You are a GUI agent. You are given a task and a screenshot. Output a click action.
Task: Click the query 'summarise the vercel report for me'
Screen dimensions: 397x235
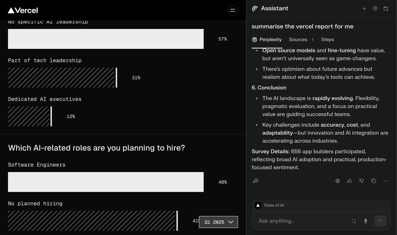click(x=302, y=26)
